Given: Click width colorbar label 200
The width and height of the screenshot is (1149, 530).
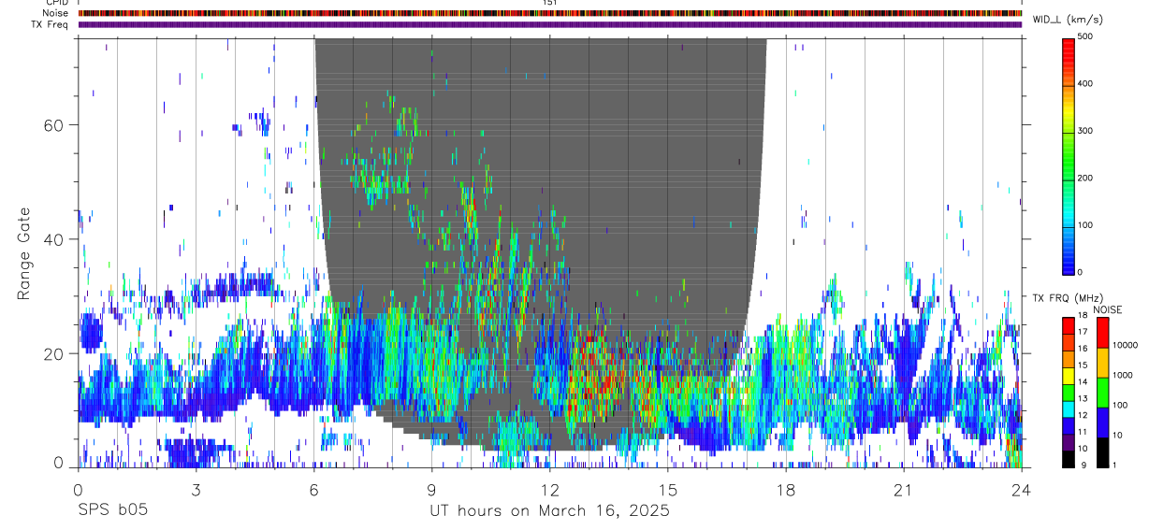Looking at the screenshot, I should pyautogui.click(x=1086, y=178).
